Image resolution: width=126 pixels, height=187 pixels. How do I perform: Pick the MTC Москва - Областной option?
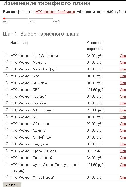point(7,123)
